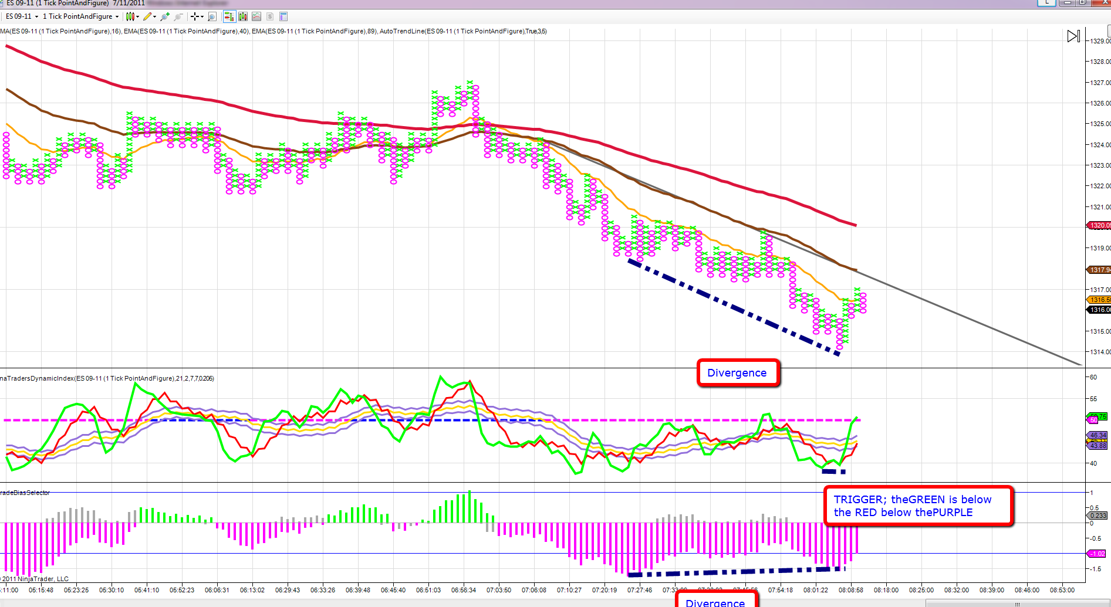Expand the cursor type dropdown arrow
Screen dimensions: 1111x607
[x=202, y=16]
